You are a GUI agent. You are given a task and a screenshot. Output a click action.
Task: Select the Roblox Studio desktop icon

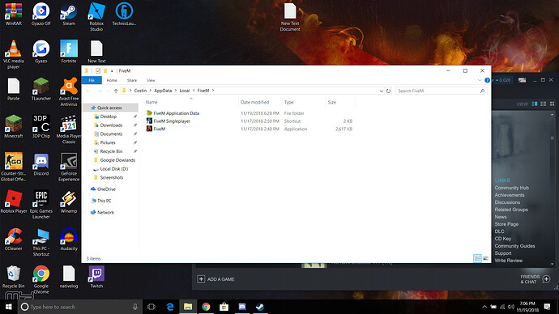pos(96,17)
